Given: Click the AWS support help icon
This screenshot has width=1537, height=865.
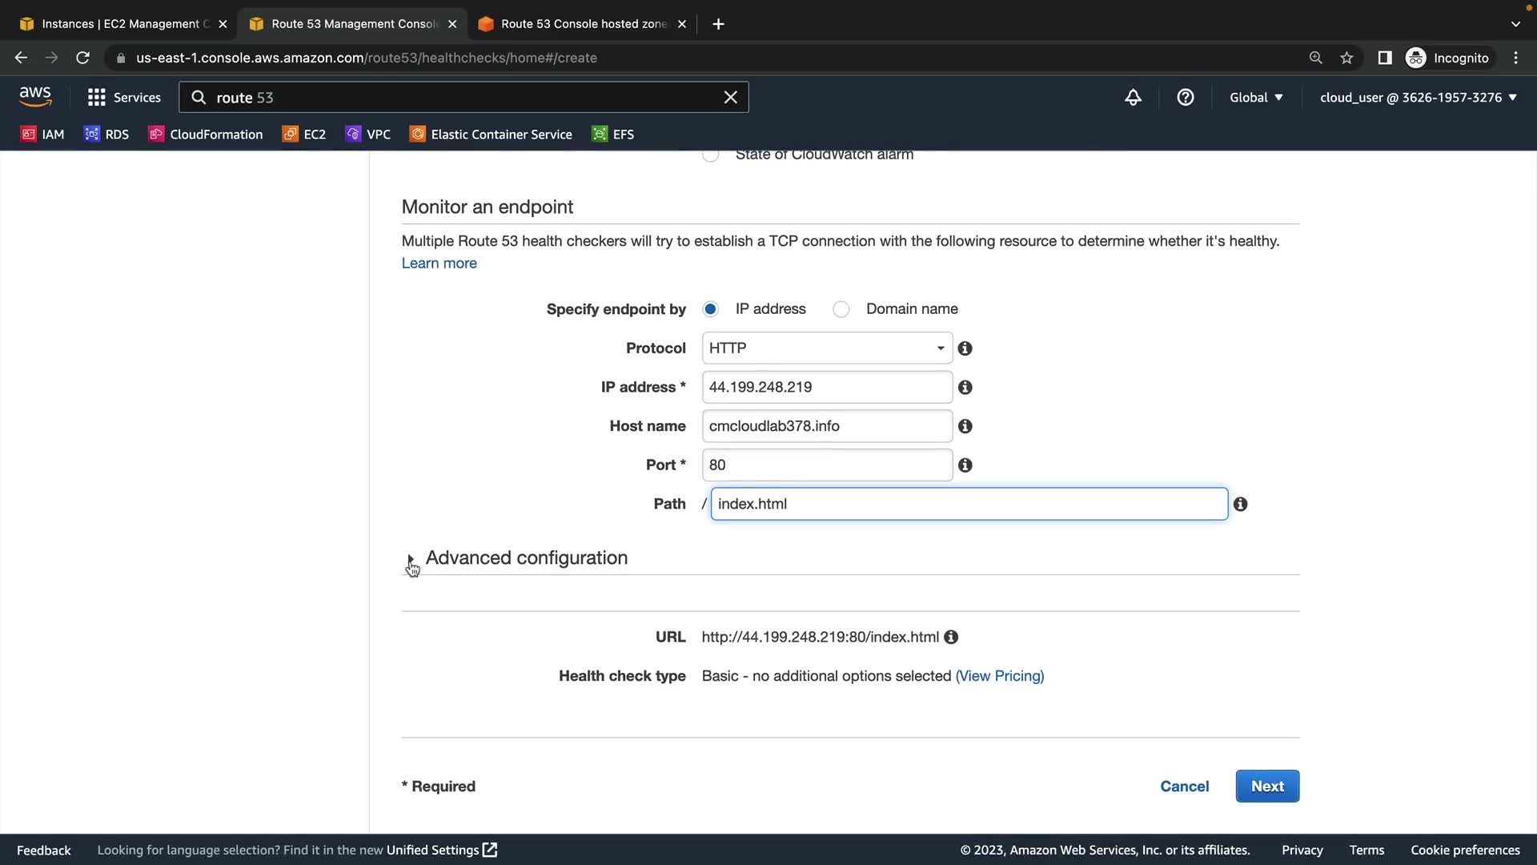Looking at the screenshot, I should 1185,98.
